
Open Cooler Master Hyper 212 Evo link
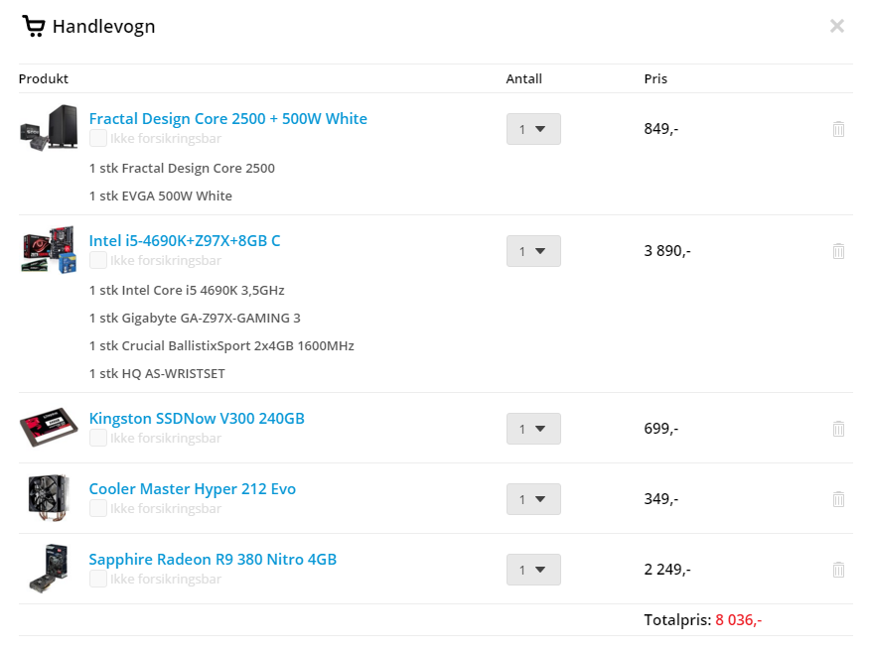point(193,489)
